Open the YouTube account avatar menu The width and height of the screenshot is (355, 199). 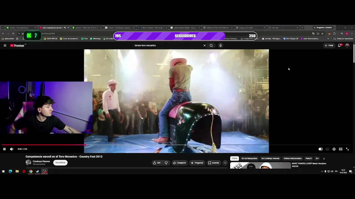347,45
